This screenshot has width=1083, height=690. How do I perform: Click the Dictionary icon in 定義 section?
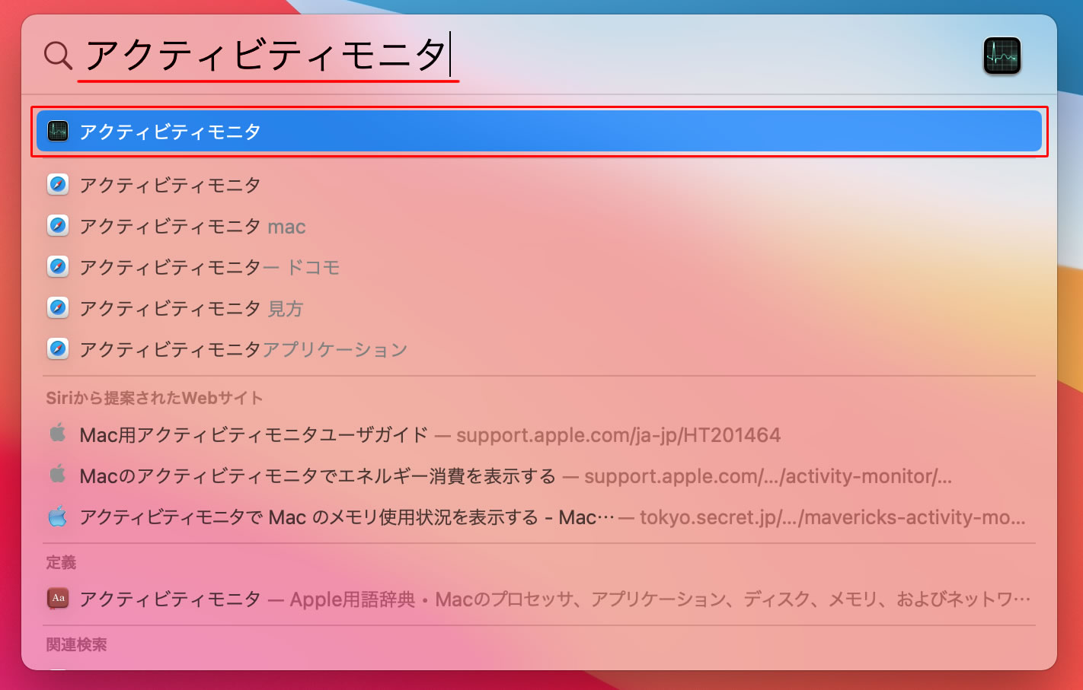pyautogui.click(x=58, y=599)
